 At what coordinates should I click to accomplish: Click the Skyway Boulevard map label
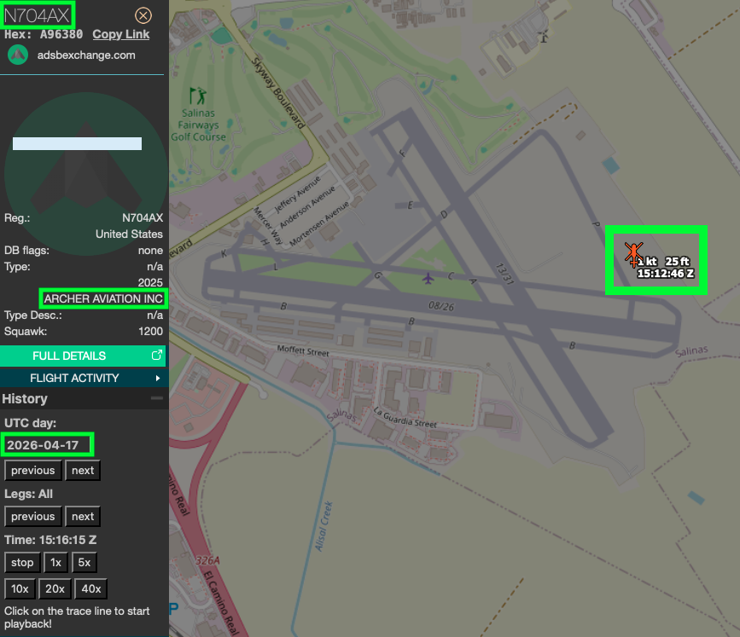coord(277,93)
